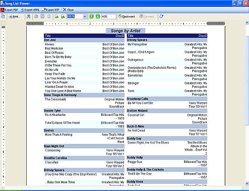Click the Backward navigation button
Screen dimensions: 249x191
click(x=126, y=16)
